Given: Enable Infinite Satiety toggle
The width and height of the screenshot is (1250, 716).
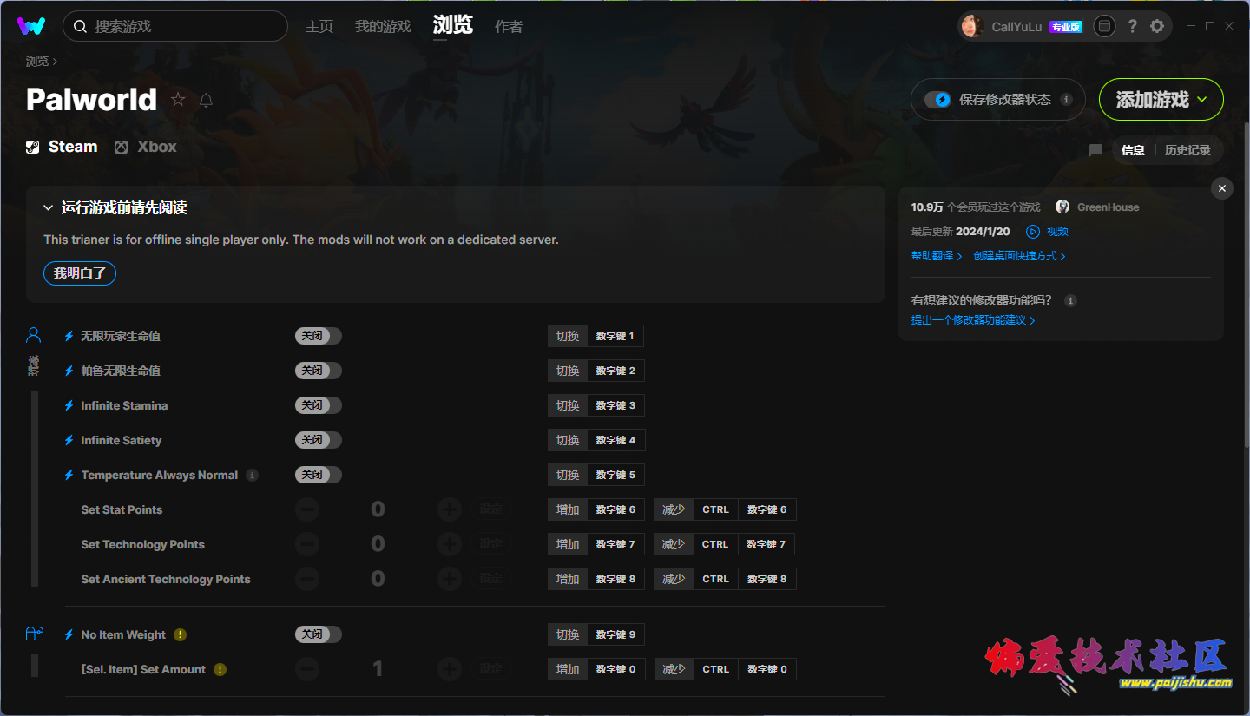Looking at the screenshot, I should coord(319,440).
